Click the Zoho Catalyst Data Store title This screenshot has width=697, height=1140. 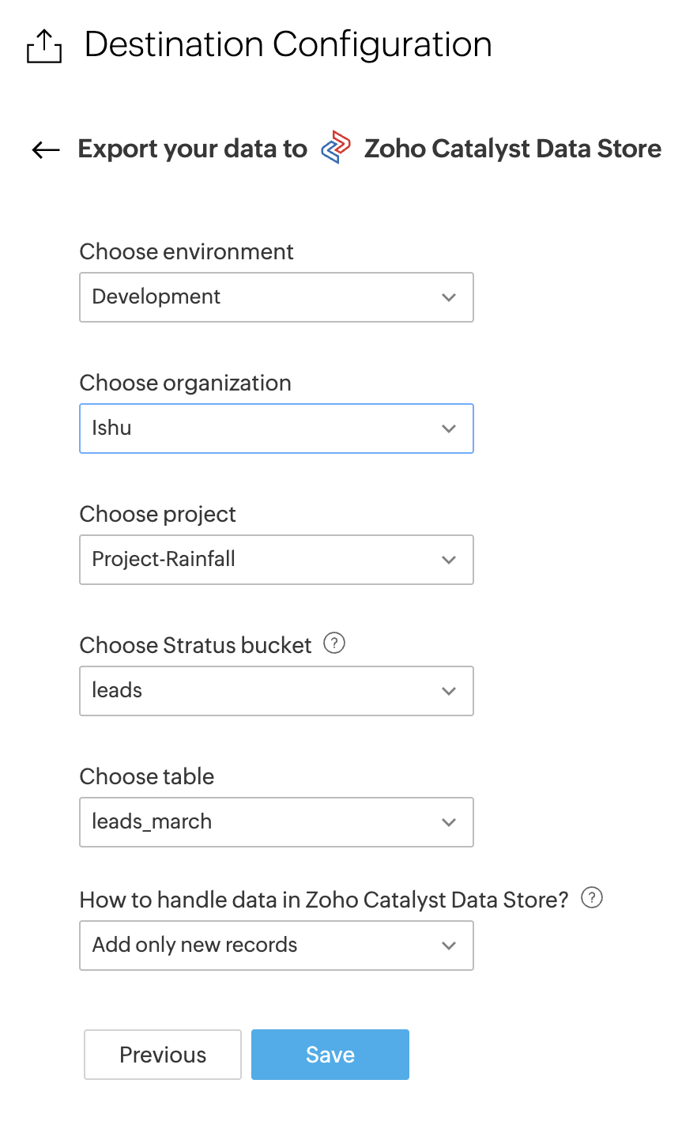point(512,149)
